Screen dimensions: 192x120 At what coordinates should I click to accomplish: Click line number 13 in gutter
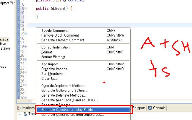click(22, 25)
